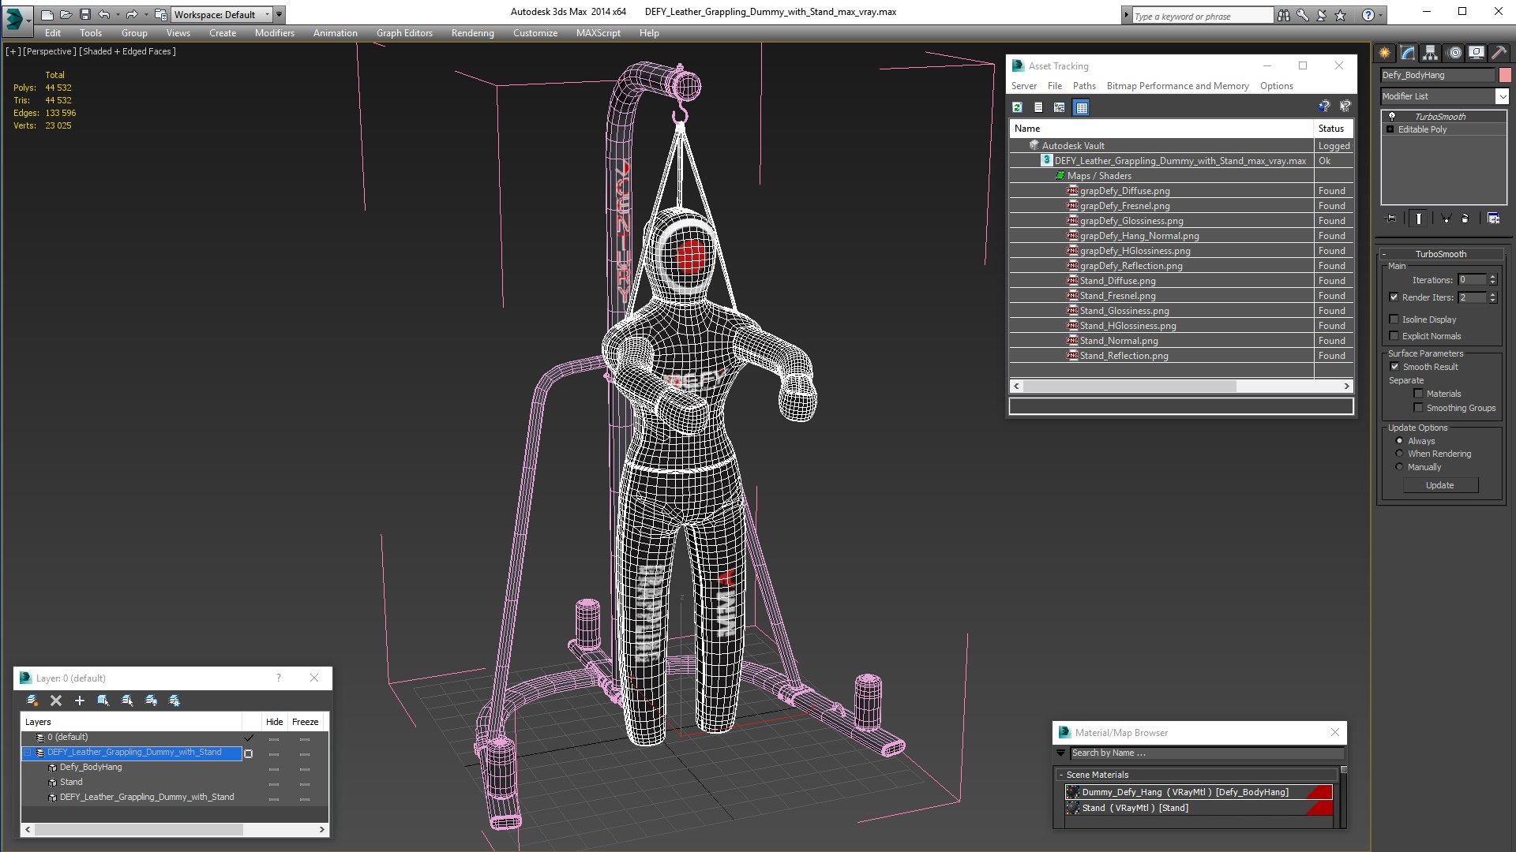Select When Rendering update option
The width and height of the screenshot is (1516, 852).
point(1399,454)
